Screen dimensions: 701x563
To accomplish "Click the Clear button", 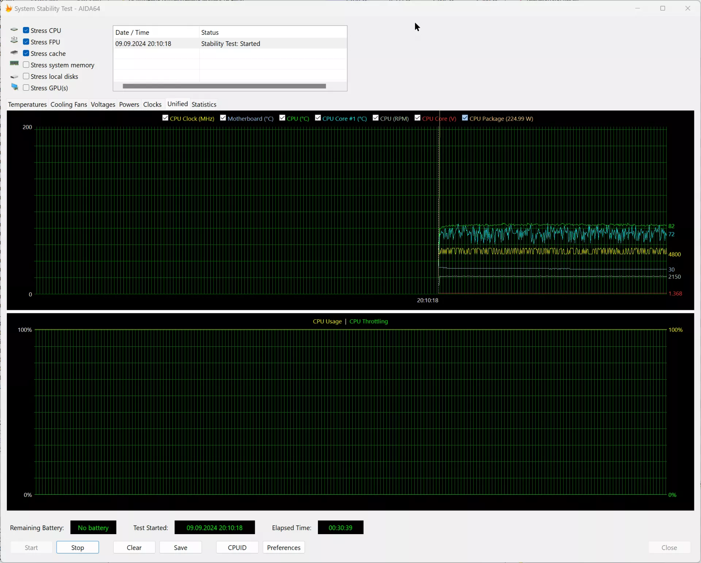I will click(x=134, y=547).
